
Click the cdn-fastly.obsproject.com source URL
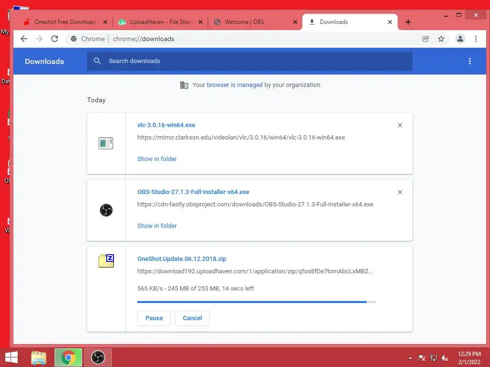(x=256, y=205)
